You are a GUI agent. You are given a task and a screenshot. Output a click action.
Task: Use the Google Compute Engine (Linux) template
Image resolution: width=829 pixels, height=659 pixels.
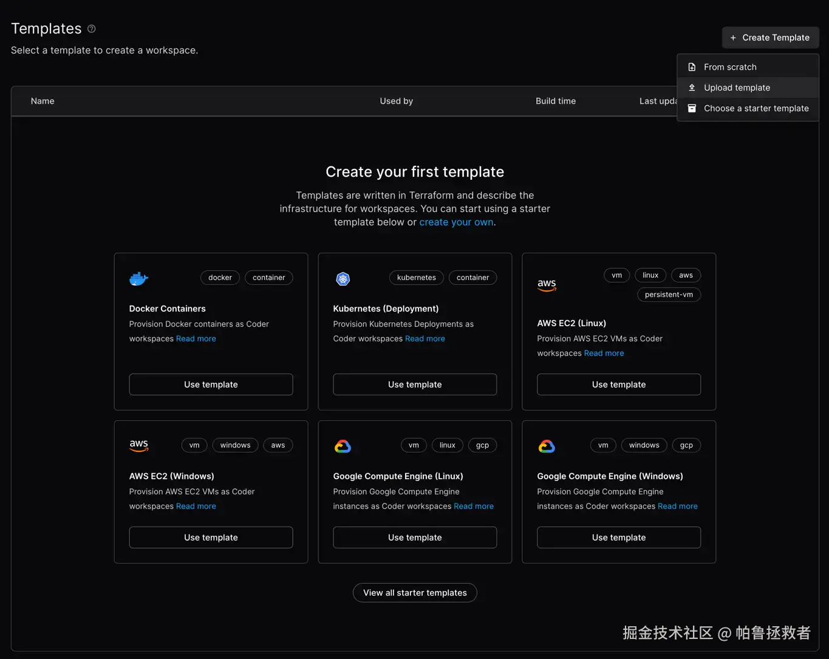tap(415, 538)
